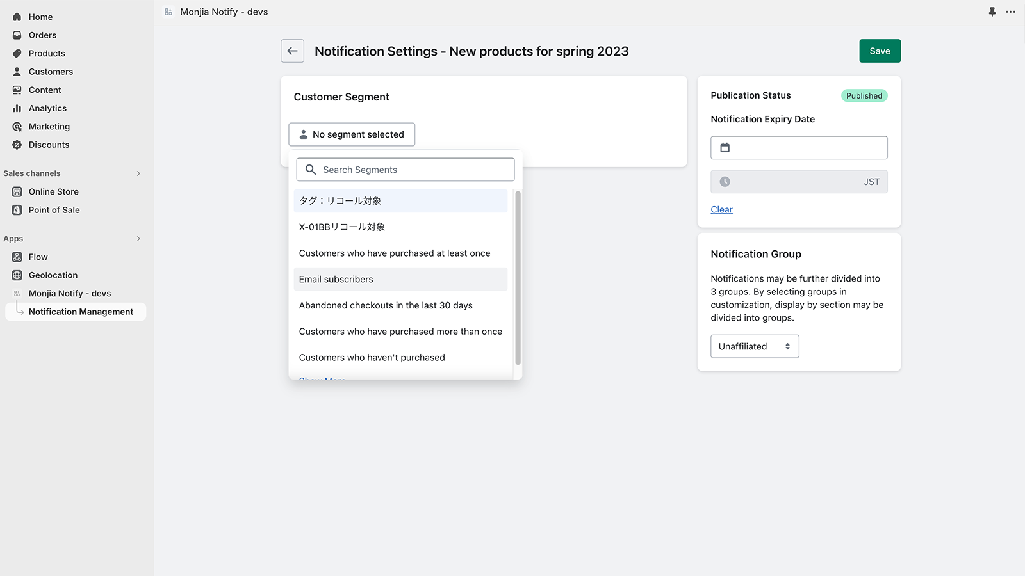Viewport: 1025px width, 576px height.
Task: Save the notification settings
Action: point(879,51)
